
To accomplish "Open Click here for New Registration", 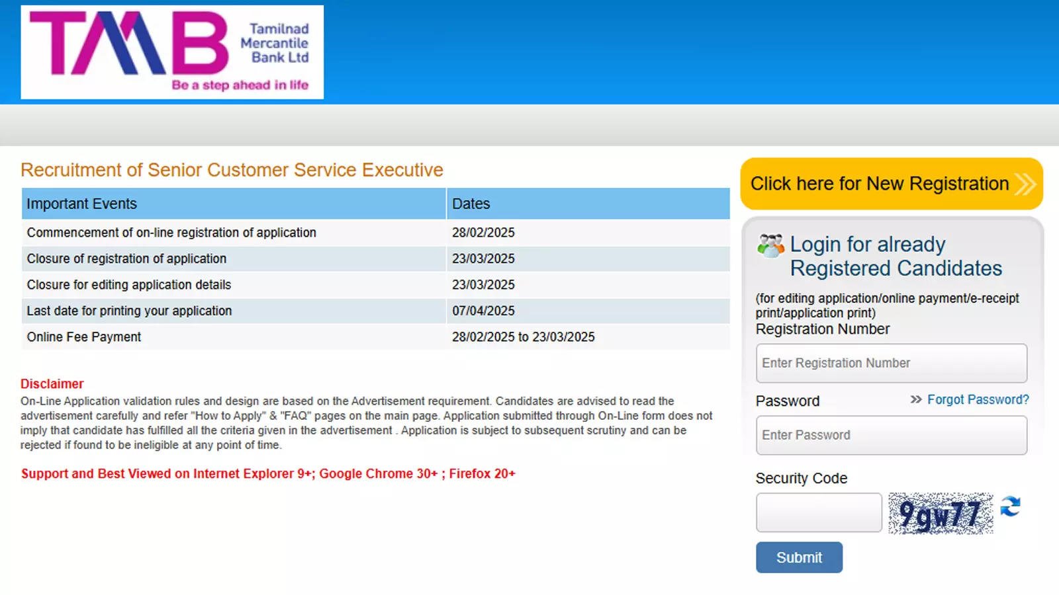I will click(892, 184).
